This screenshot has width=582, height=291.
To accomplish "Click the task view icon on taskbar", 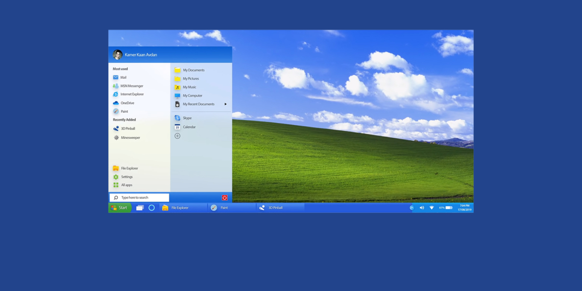I will tap(139, 208).
